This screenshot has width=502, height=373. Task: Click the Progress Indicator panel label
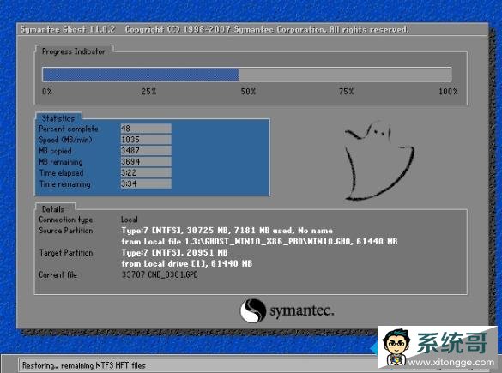coord(74,51)
